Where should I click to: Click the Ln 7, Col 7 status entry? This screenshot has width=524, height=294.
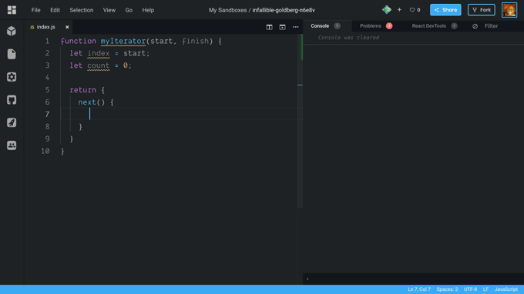point(419,289)
